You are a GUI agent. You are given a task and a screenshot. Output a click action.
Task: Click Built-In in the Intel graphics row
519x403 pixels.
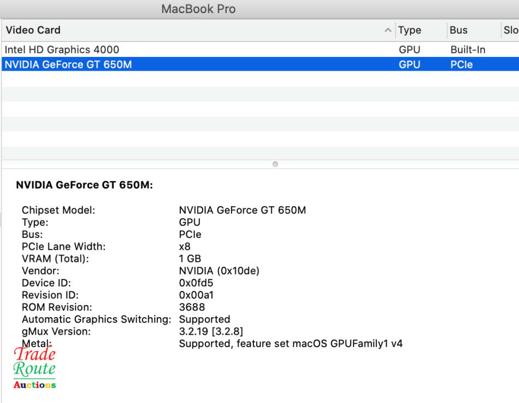(468, 49)
